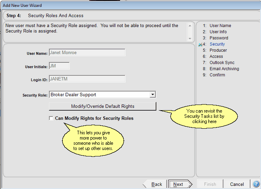The image size is (261, 189).
Task: Click Modify/Override Default Rights button
Action: [x=103, y=106]
